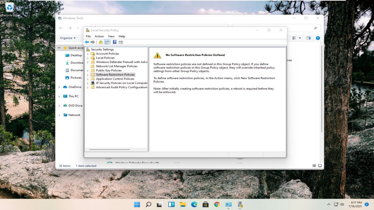This screenshot has height=210, width=374.
Task: Collapse the Quick access section
Action: [x=59, y=48]
